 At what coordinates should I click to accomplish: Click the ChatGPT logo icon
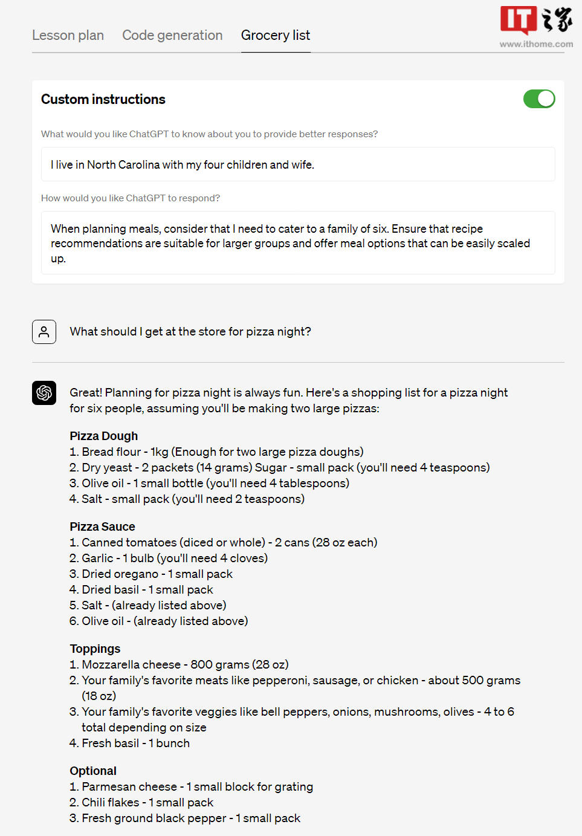pos(44,393)
